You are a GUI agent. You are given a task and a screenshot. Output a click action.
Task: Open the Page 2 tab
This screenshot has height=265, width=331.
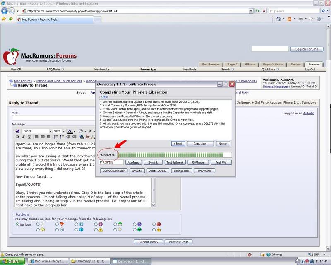[x=232, y=64]
